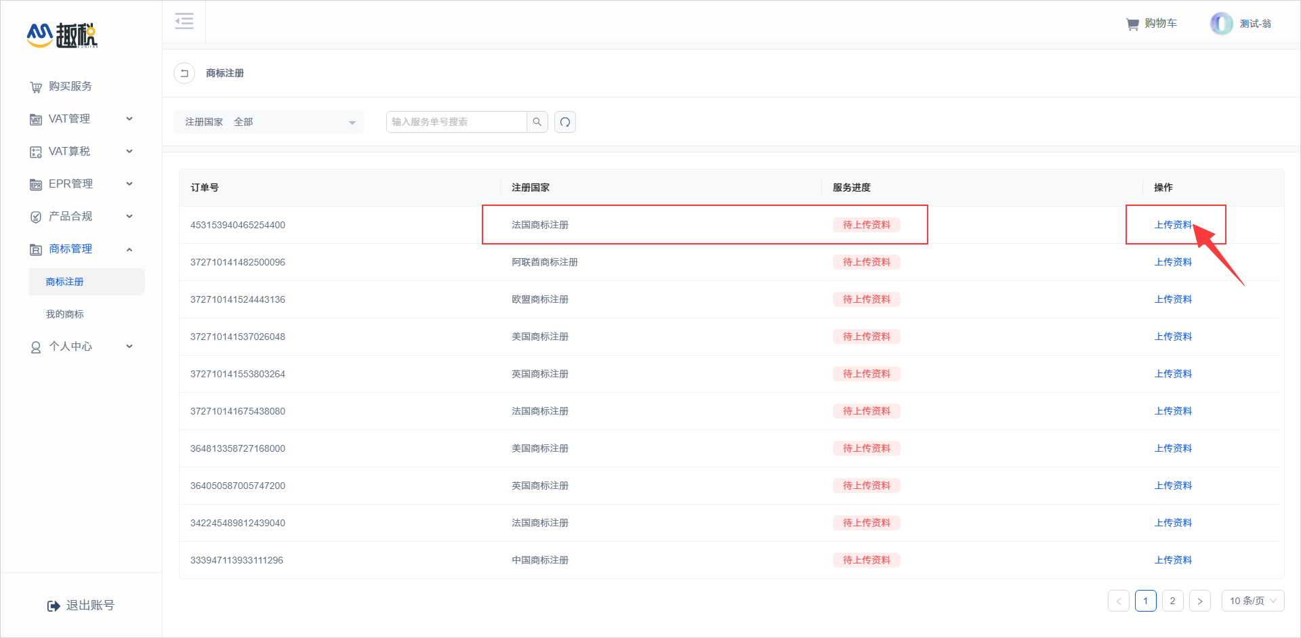1301x638 pixels.
Task: Click the 退出账号 logout icon
Action: pos(54,605)
